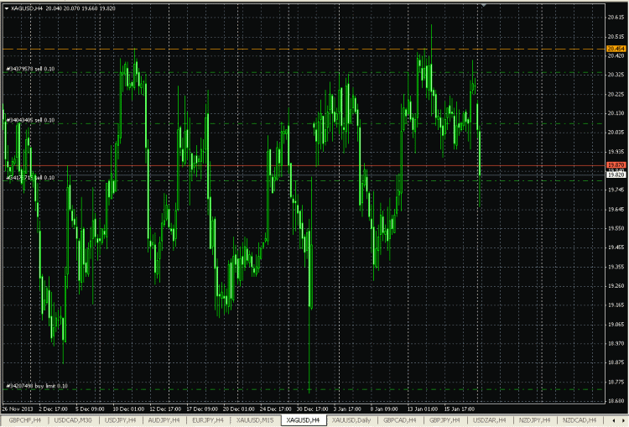Click the 19.260 price scale label
The width and height of the screenshot is (629, 427).
point(616,286)
